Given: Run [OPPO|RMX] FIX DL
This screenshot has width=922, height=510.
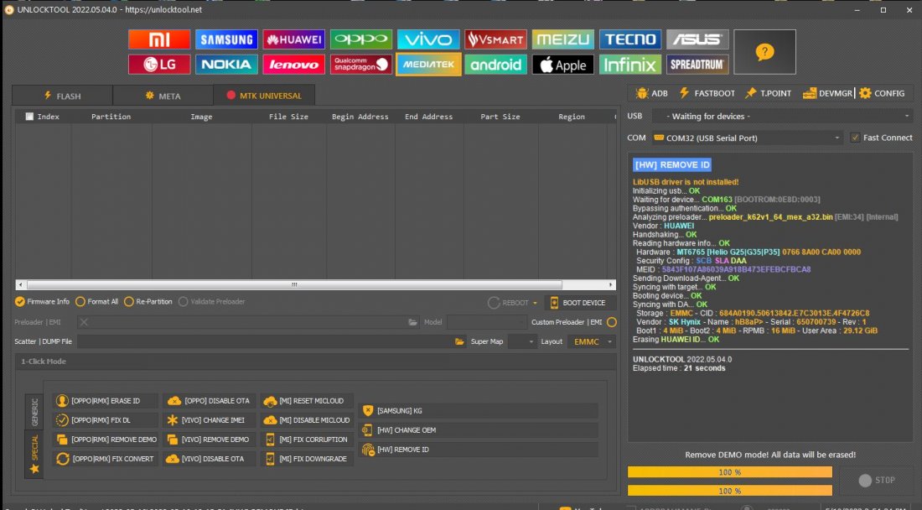Looking at the screenshot, I should point(106,420).
